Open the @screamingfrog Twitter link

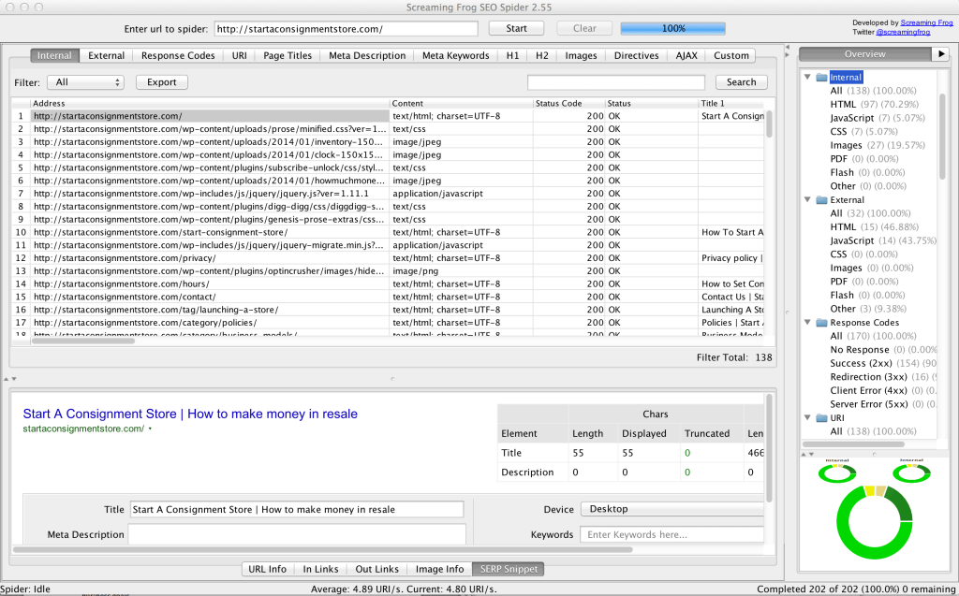pos(903,32)
